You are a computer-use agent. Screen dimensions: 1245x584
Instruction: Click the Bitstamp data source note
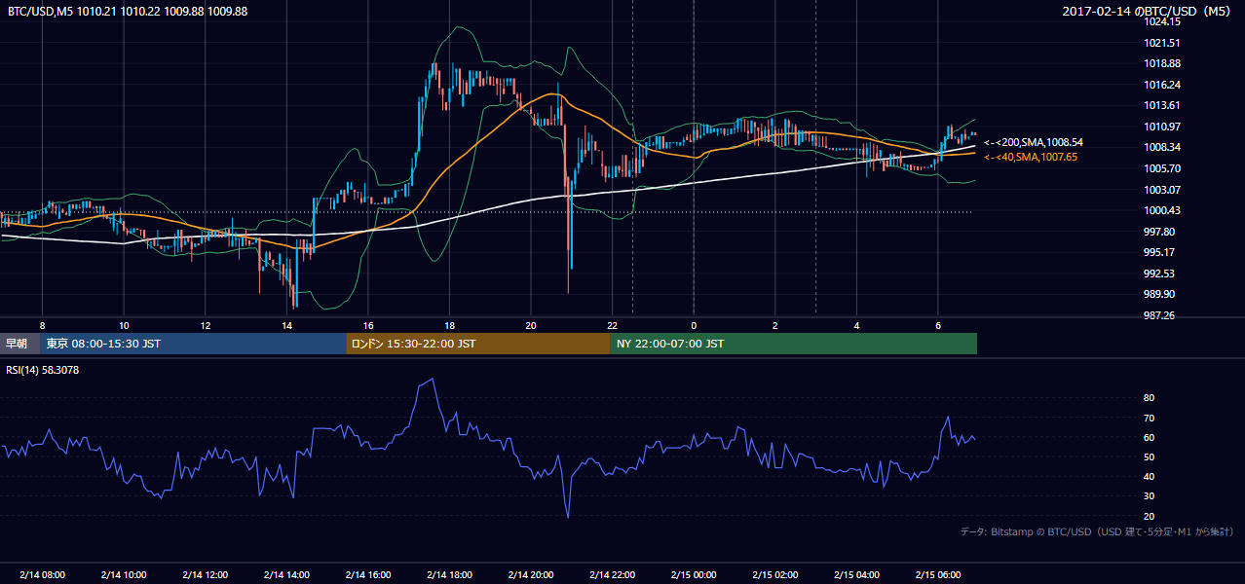(1097, 531)
